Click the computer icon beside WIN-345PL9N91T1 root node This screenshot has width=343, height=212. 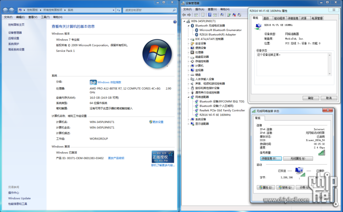188,21
